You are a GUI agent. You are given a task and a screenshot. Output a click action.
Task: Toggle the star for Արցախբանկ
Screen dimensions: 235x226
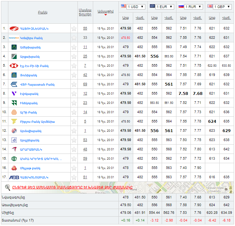coord(74,56)
